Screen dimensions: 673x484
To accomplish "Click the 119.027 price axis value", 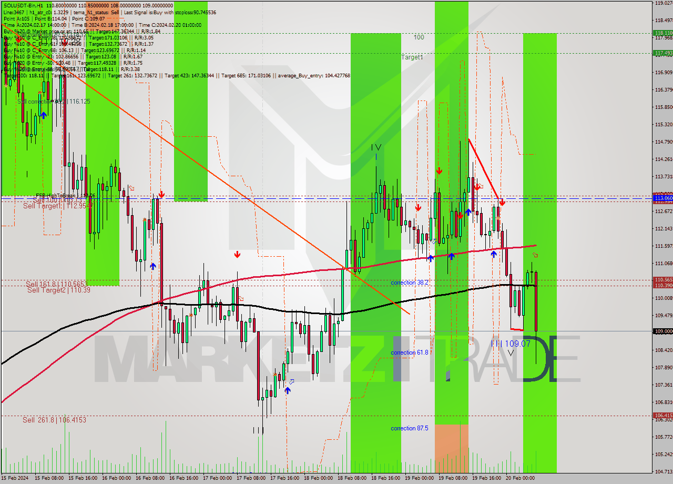I will pyautogui.click(x=663, y=3).
